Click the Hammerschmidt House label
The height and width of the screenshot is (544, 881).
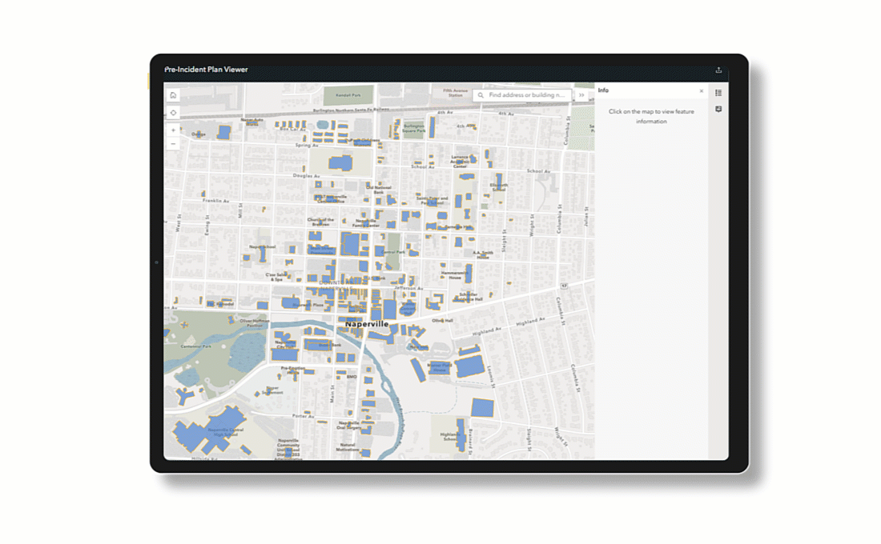(x=455, y=276)
